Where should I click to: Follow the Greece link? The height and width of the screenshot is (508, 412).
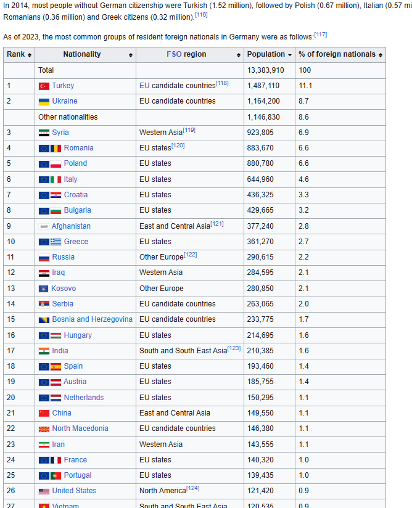(x=76, y=242)
